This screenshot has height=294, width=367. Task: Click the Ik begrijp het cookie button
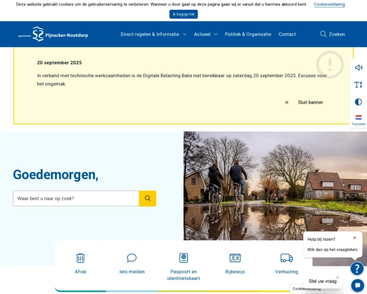point(183,14)
